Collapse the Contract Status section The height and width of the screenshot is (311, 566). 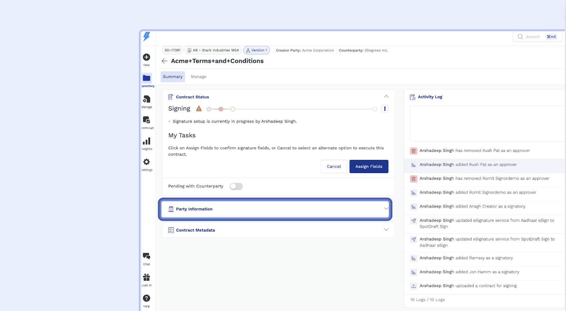point(386,96)
